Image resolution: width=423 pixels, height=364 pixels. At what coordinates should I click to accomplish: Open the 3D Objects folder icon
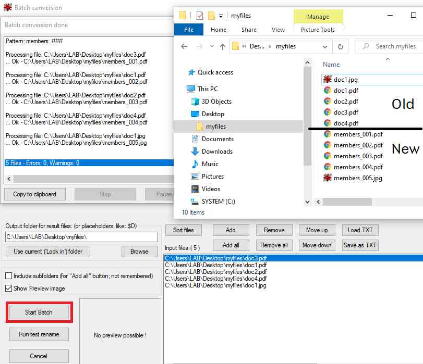coord(195,102)
